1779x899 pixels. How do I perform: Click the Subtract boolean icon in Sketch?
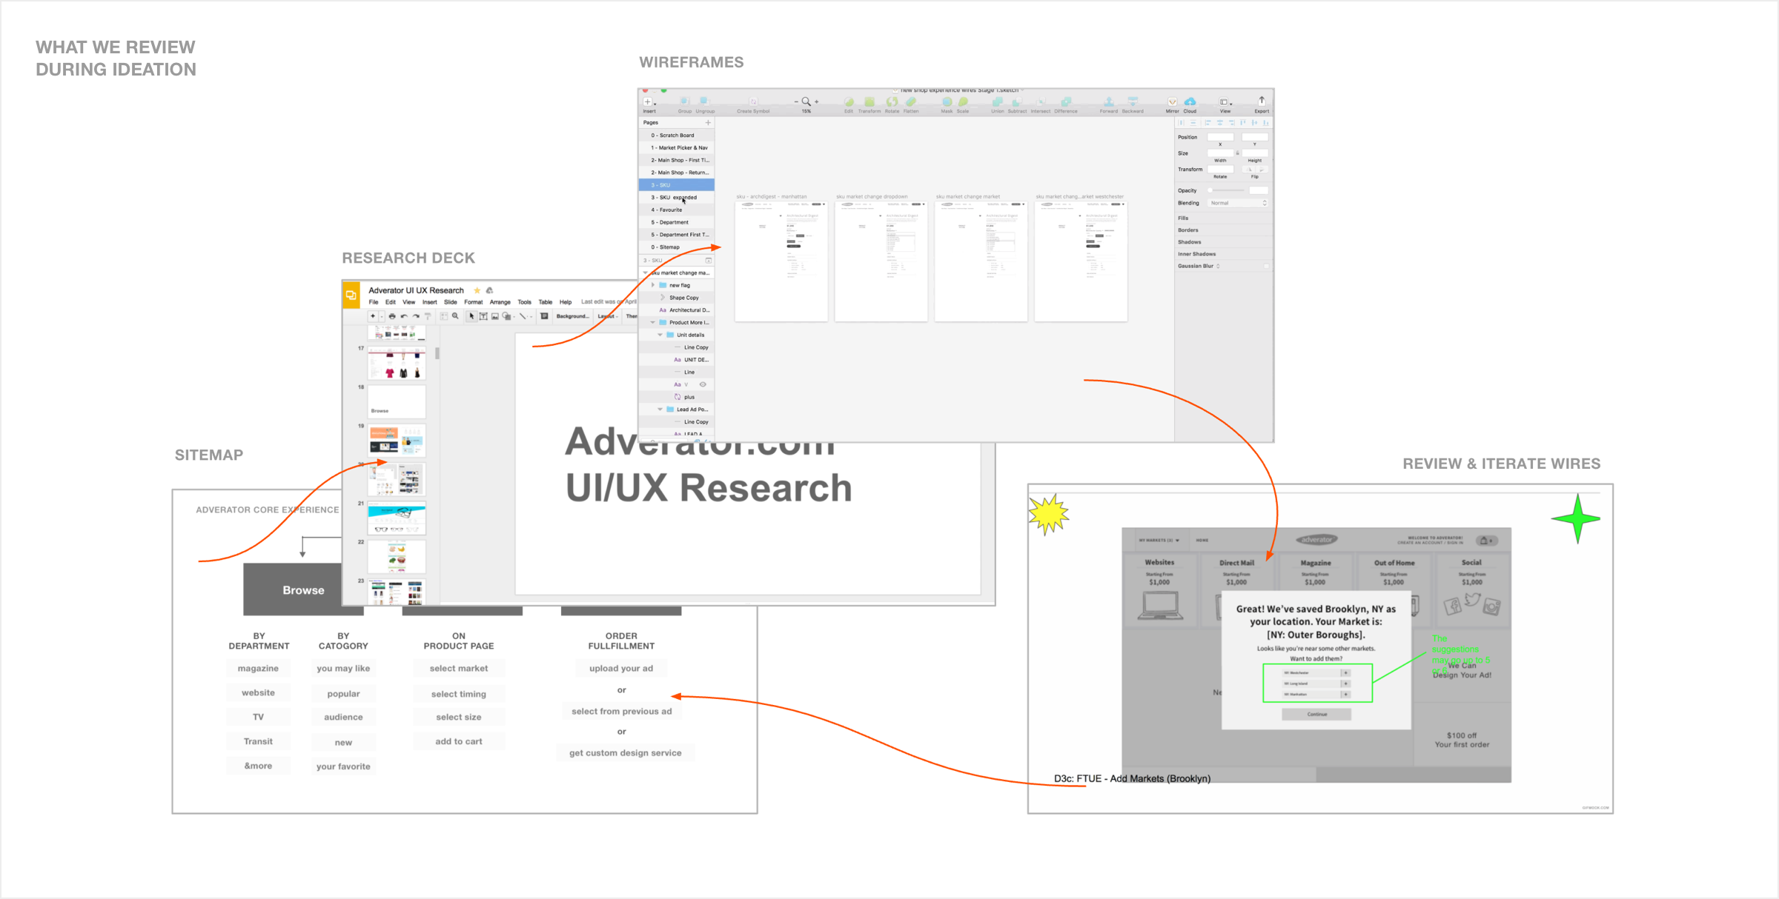1017,102
